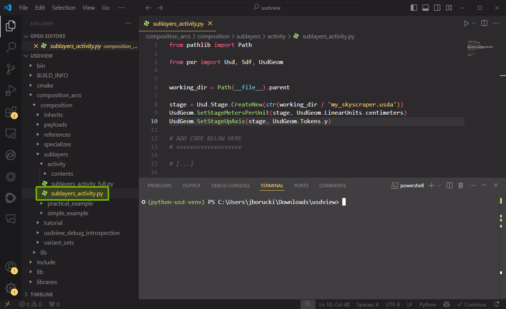Click the usdview command center search box
This screenshot has width=506, height=309.
pyautogui.click(x=266, y=7)
